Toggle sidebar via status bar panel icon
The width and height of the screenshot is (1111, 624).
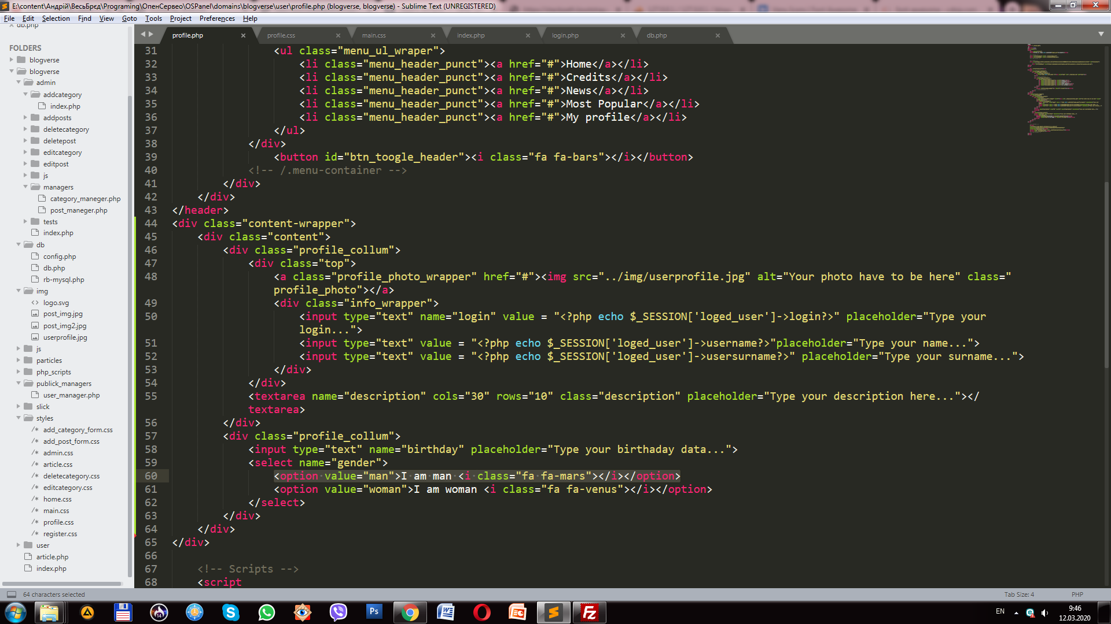click(x=11, y=595)
